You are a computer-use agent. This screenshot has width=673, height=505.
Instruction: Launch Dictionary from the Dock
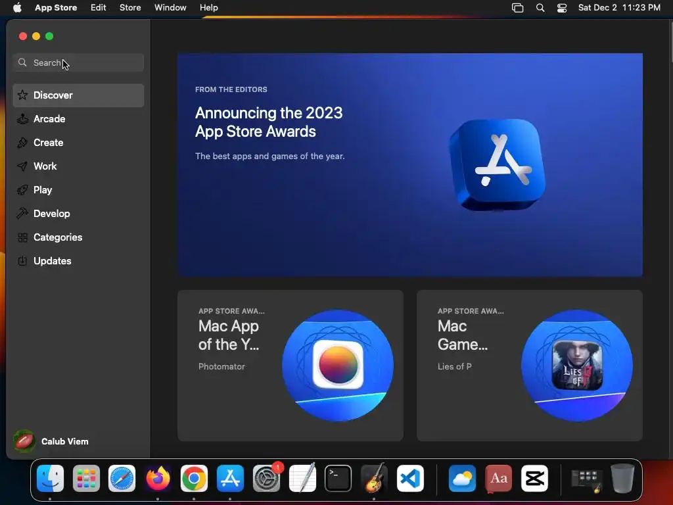[x=498, y=479]
